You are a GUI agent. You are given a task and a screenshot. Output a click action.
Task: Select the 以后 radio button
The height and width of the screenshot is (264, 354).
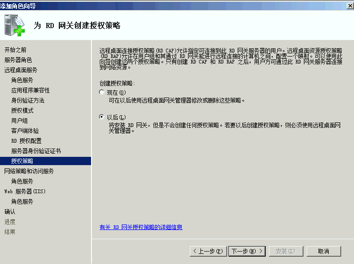pos(102,117)
